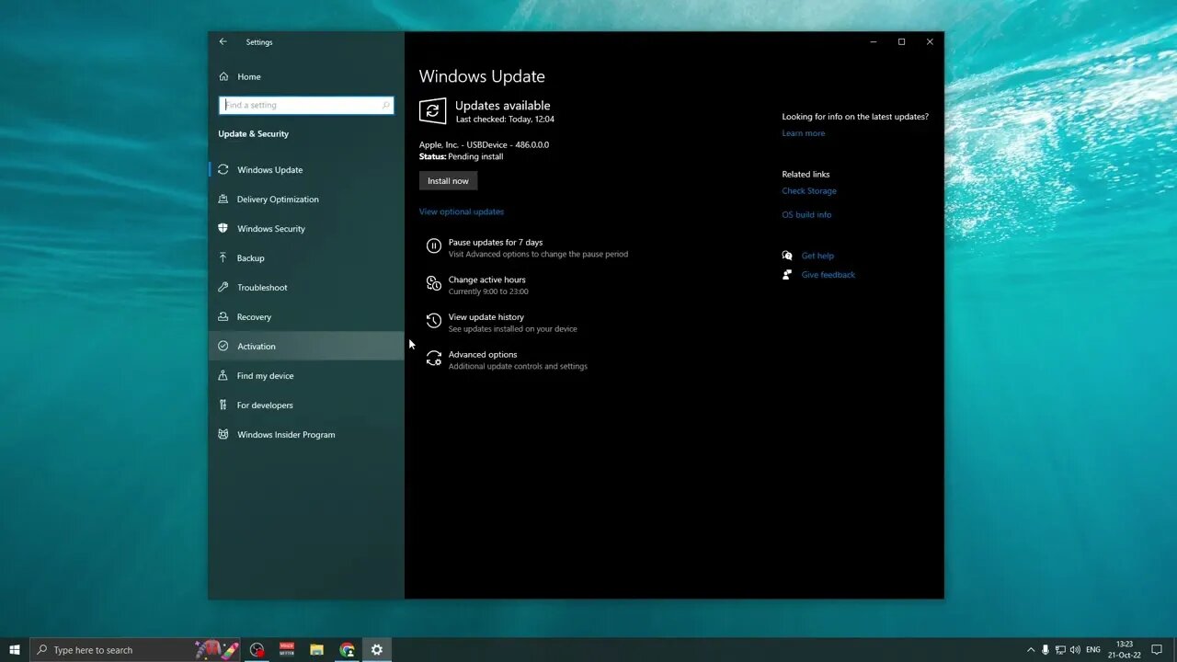Click the Activation checkmark icon

coord(223,346)
